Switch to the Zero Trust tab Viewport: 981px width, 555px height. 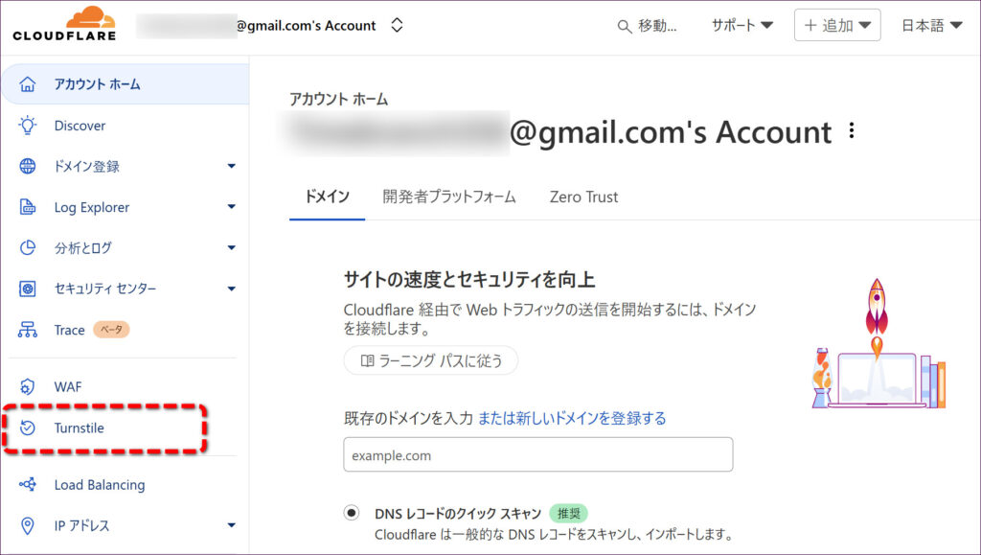[x=583, y=197]
